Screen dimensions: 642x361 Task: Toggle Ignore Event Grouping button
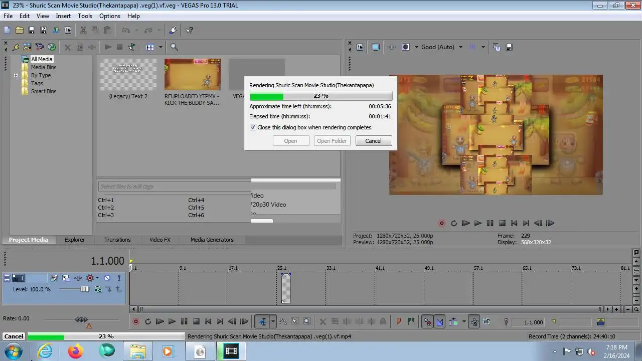click(x=487, y=322)
